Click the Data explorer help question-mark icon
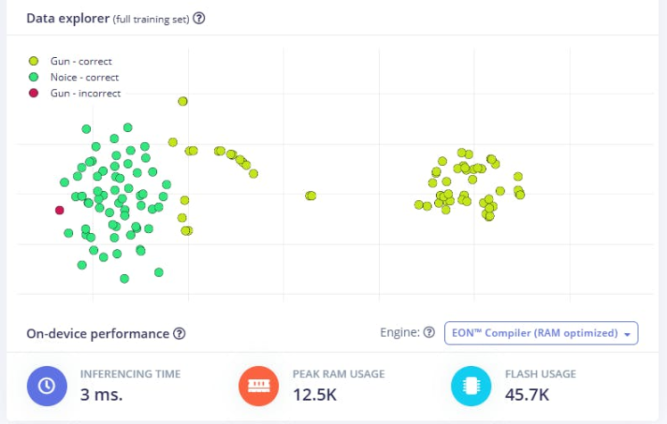This screenshot has width=667, height=424. point(199,18)
